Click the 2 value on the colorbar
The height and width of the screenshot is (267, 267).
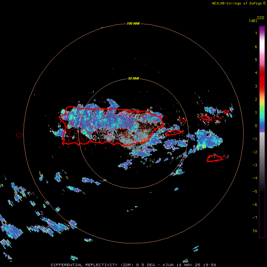(256, 99)
